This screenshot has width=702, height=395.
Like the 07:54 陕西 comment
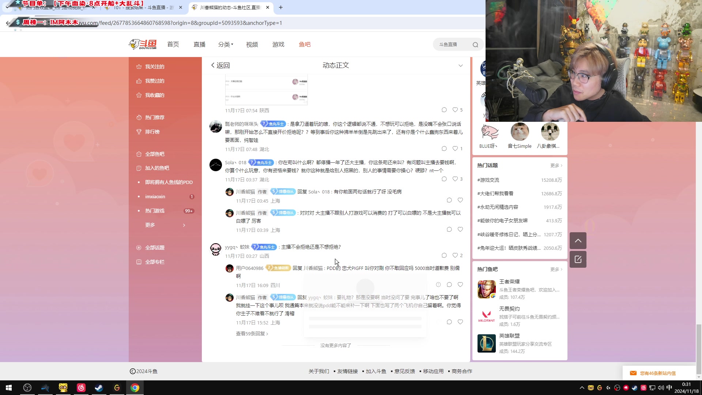[x=455, y=110]
